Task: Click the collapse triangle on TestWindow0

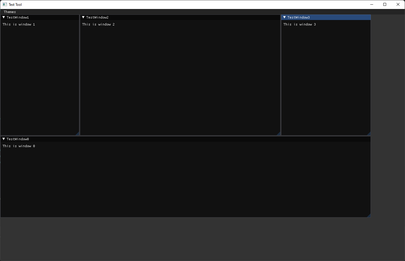Action: [3, 139]
